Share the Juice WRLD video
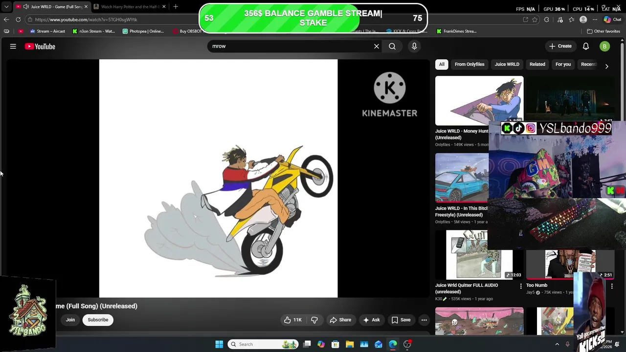Image resolution: width=626 pixels, height=352 pixels. pos(340,320)
